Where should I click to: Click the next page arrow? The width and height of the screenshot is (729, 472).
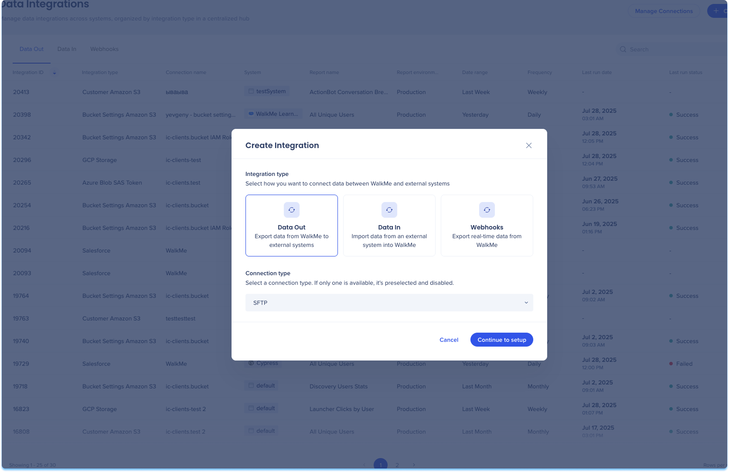[x=414, y=465]
